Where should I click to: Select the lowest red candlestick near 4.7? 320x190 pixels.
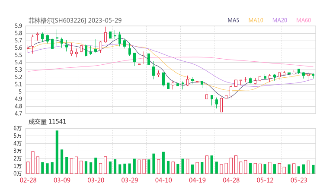(221, 105)
